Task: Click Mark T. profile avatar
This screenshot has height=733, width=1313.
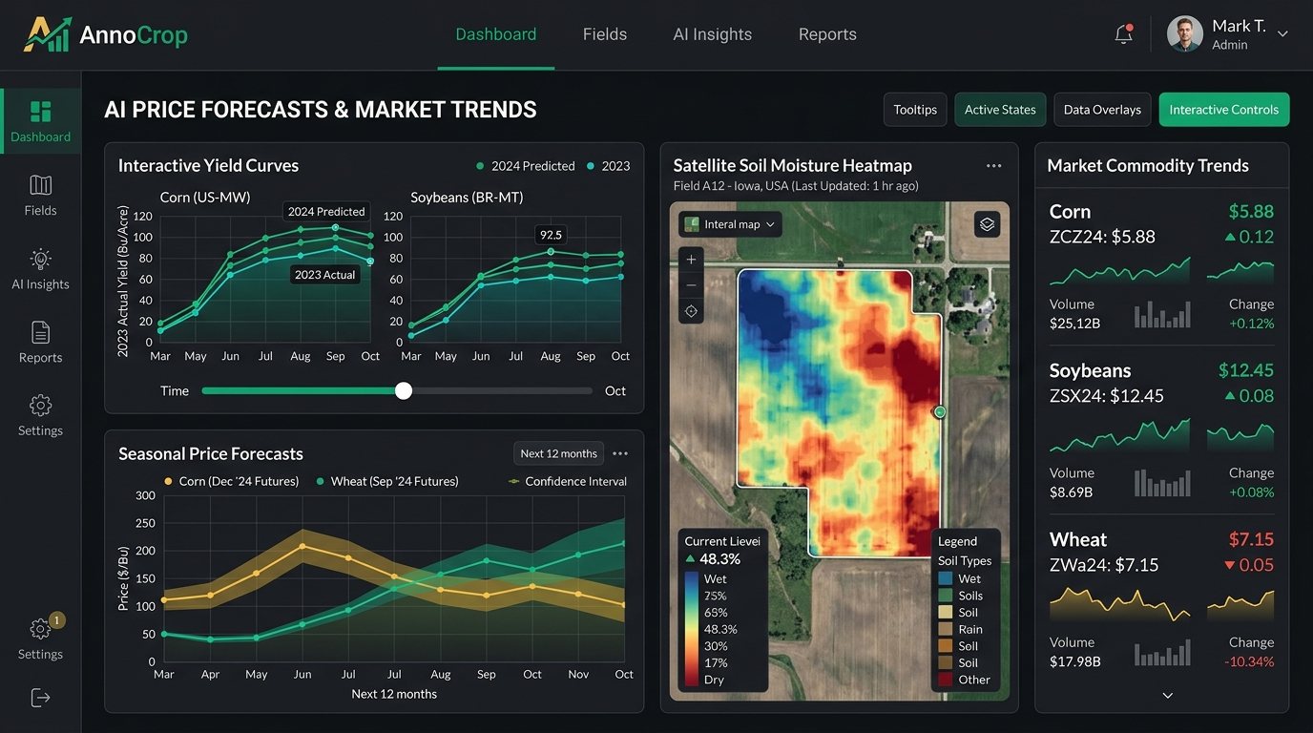Action: coord(1184,33)
